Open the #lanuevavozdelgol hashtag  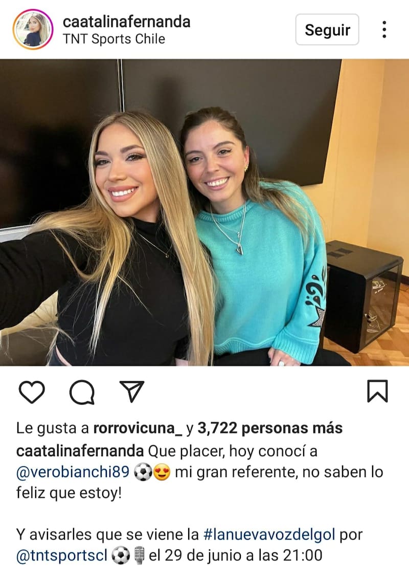pyautogui.click(x=269, y=534)
